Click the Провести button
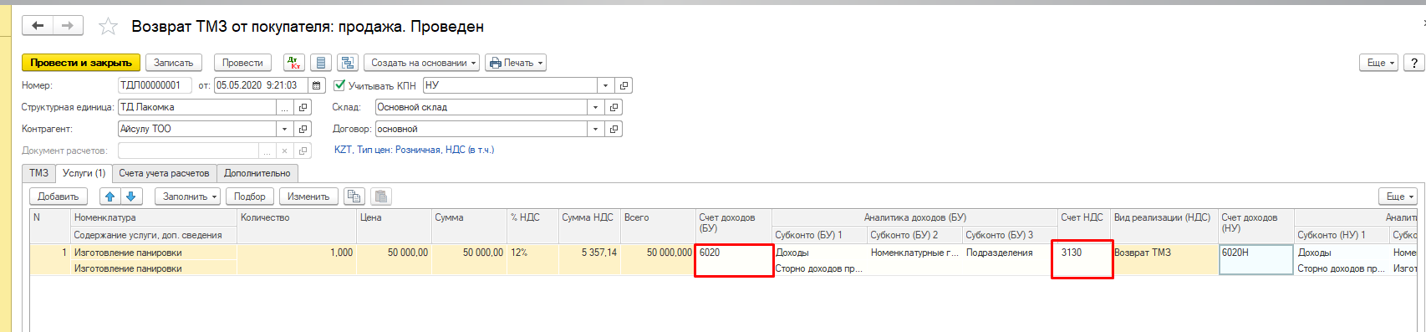Screen dimensions: 1426x332 [x=242, y=63]
